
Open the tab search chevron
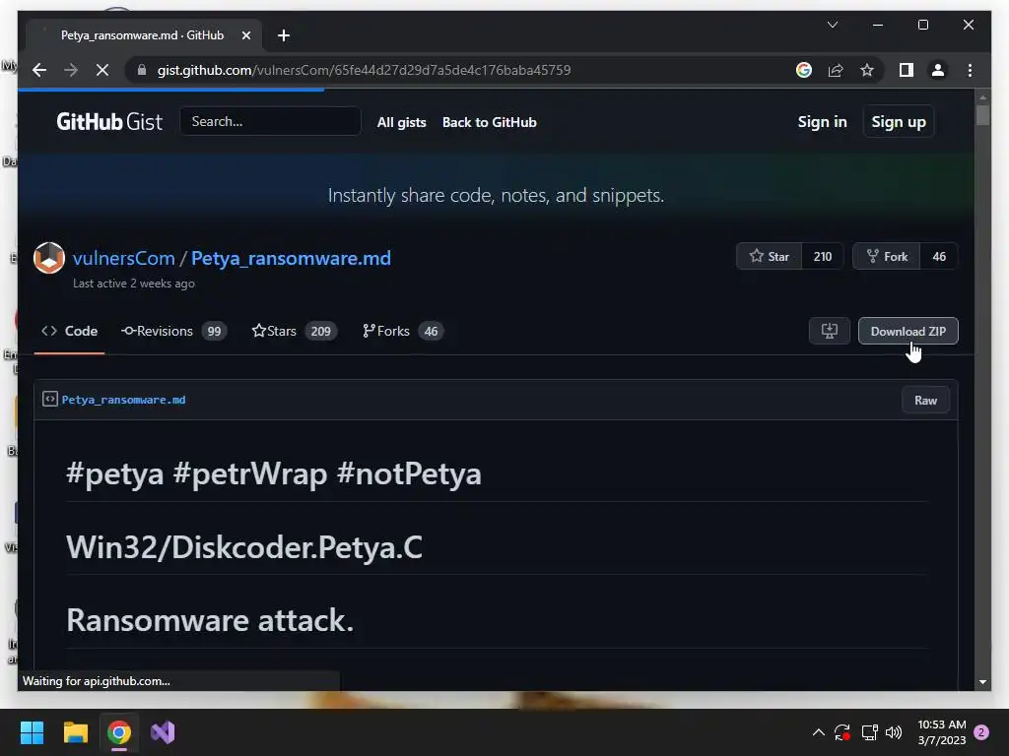[x=832, y=25]
